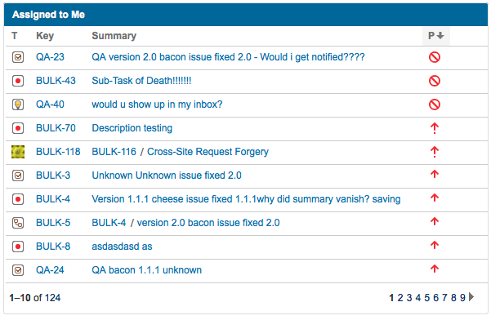Click the bug type icon beside BULK-43
This screenshot has height=320, width=491.
point(18,81)
